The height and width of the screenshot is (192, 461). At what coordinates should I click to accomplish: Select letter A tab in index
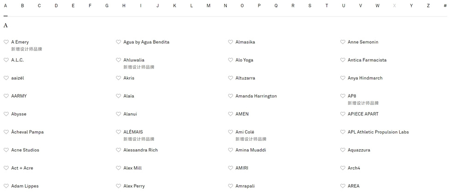pyautogui.click(x=5, y=6)
